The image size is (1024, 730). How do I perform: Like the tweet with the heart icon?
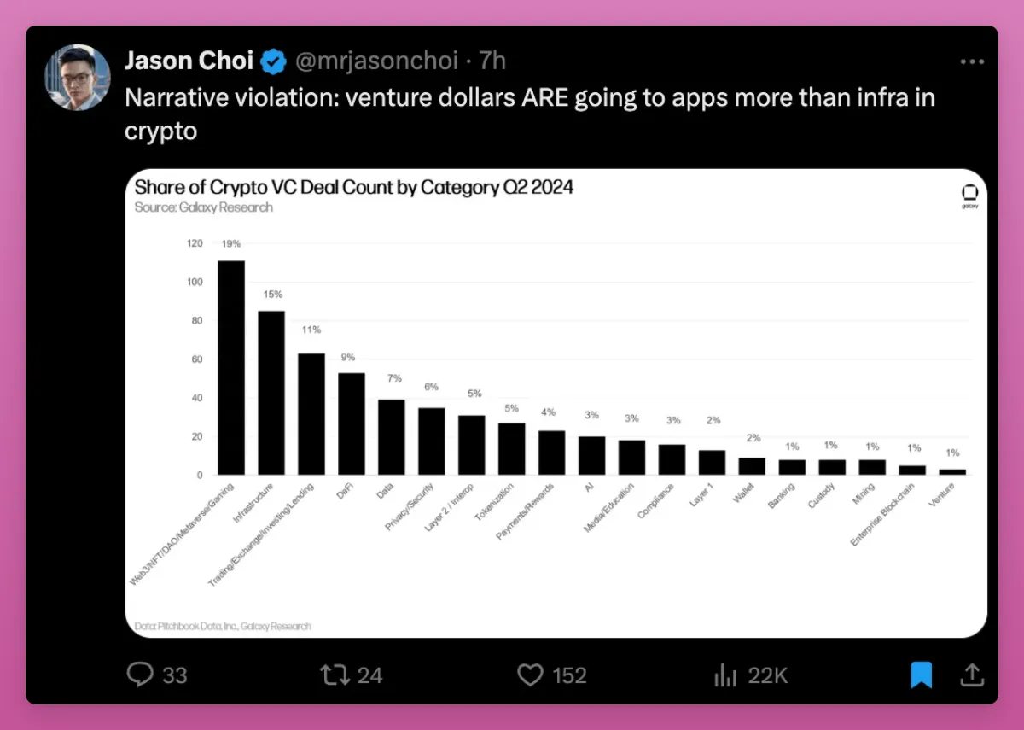pos(531,675)
